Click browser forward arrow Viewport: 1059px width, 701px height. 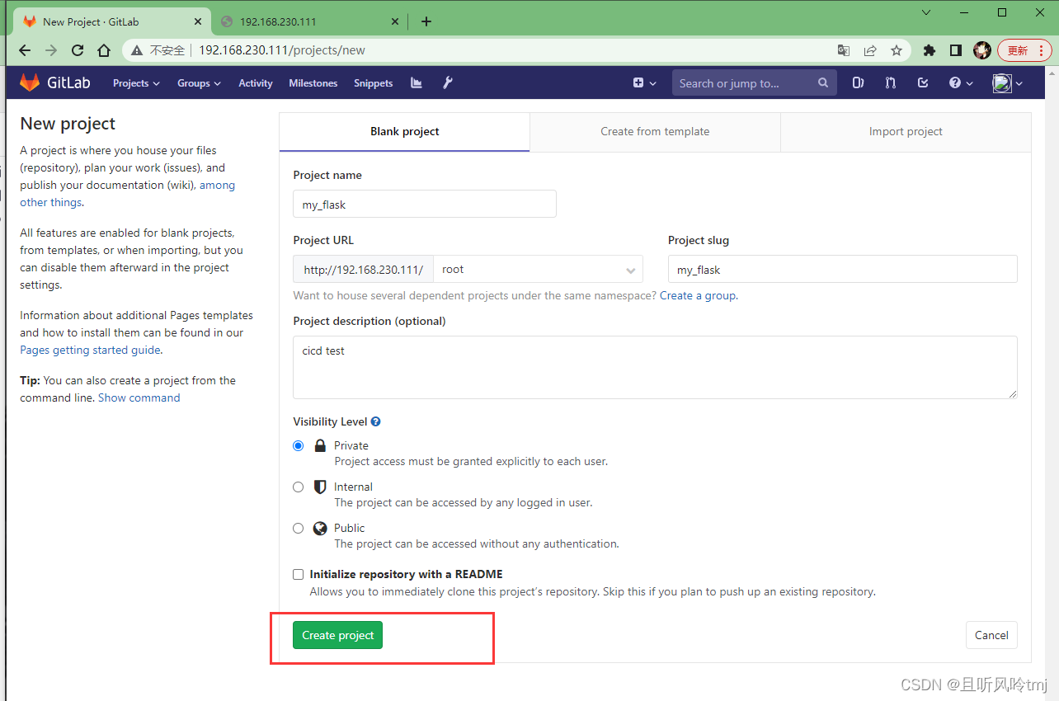[x=51, y=50]
